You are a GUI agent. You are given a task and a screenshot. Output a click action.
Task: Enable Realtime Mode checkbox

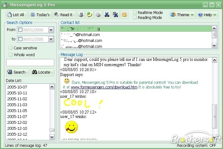coord(135,12)
